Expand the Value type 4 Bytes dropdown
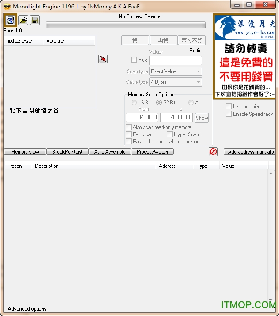Viewport: 279px width, 316px height. click(176, 82)
